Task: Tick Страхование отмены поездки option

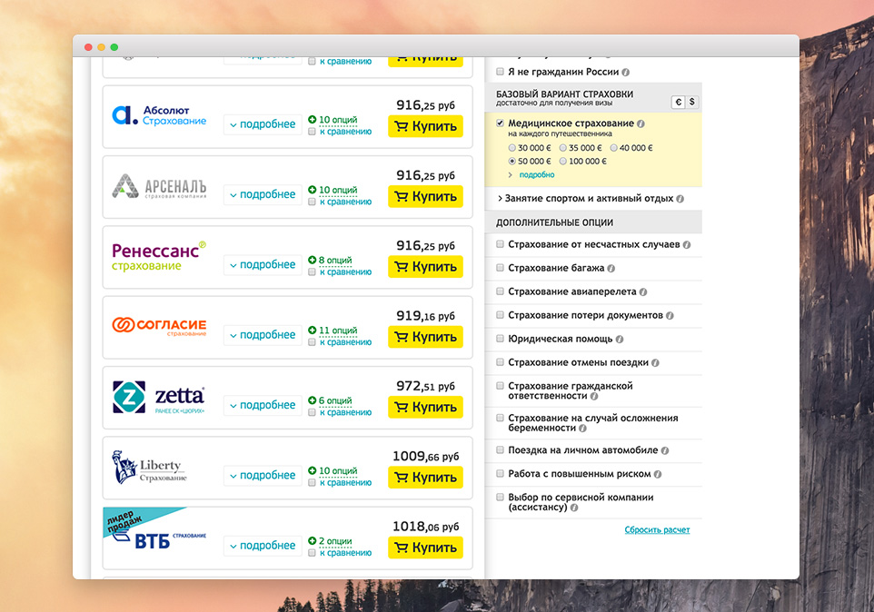Action: point(500,363)
